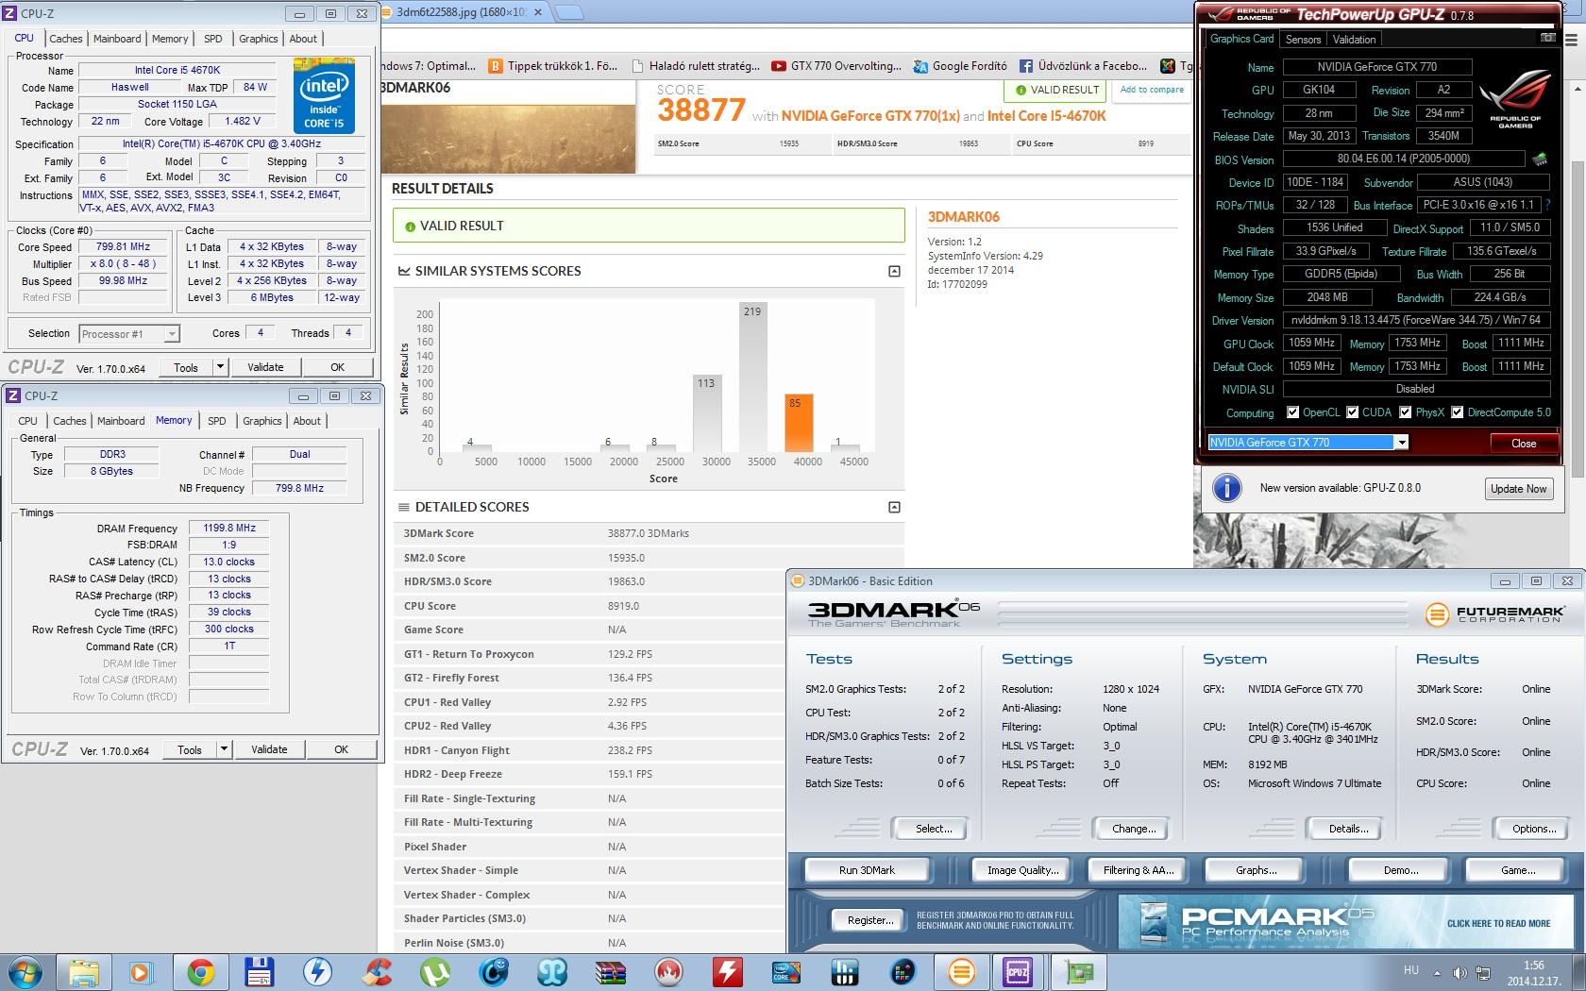Open Tools dropdown arrow in top CPU-Z window

[x=220, y=367]
